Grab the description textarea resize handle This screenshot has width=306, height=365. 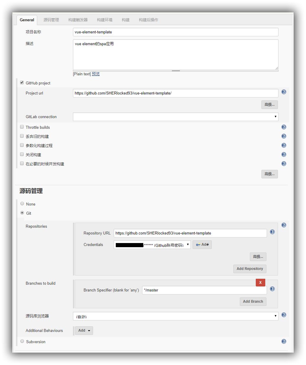[176, 71]
